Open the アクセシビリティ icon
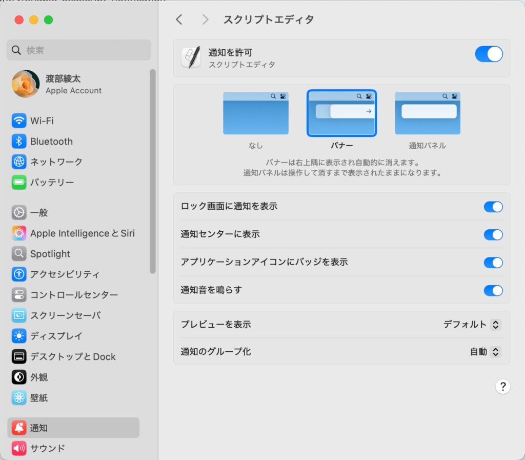The height and width of the screenshot is (460, 525). pos(19,274)
